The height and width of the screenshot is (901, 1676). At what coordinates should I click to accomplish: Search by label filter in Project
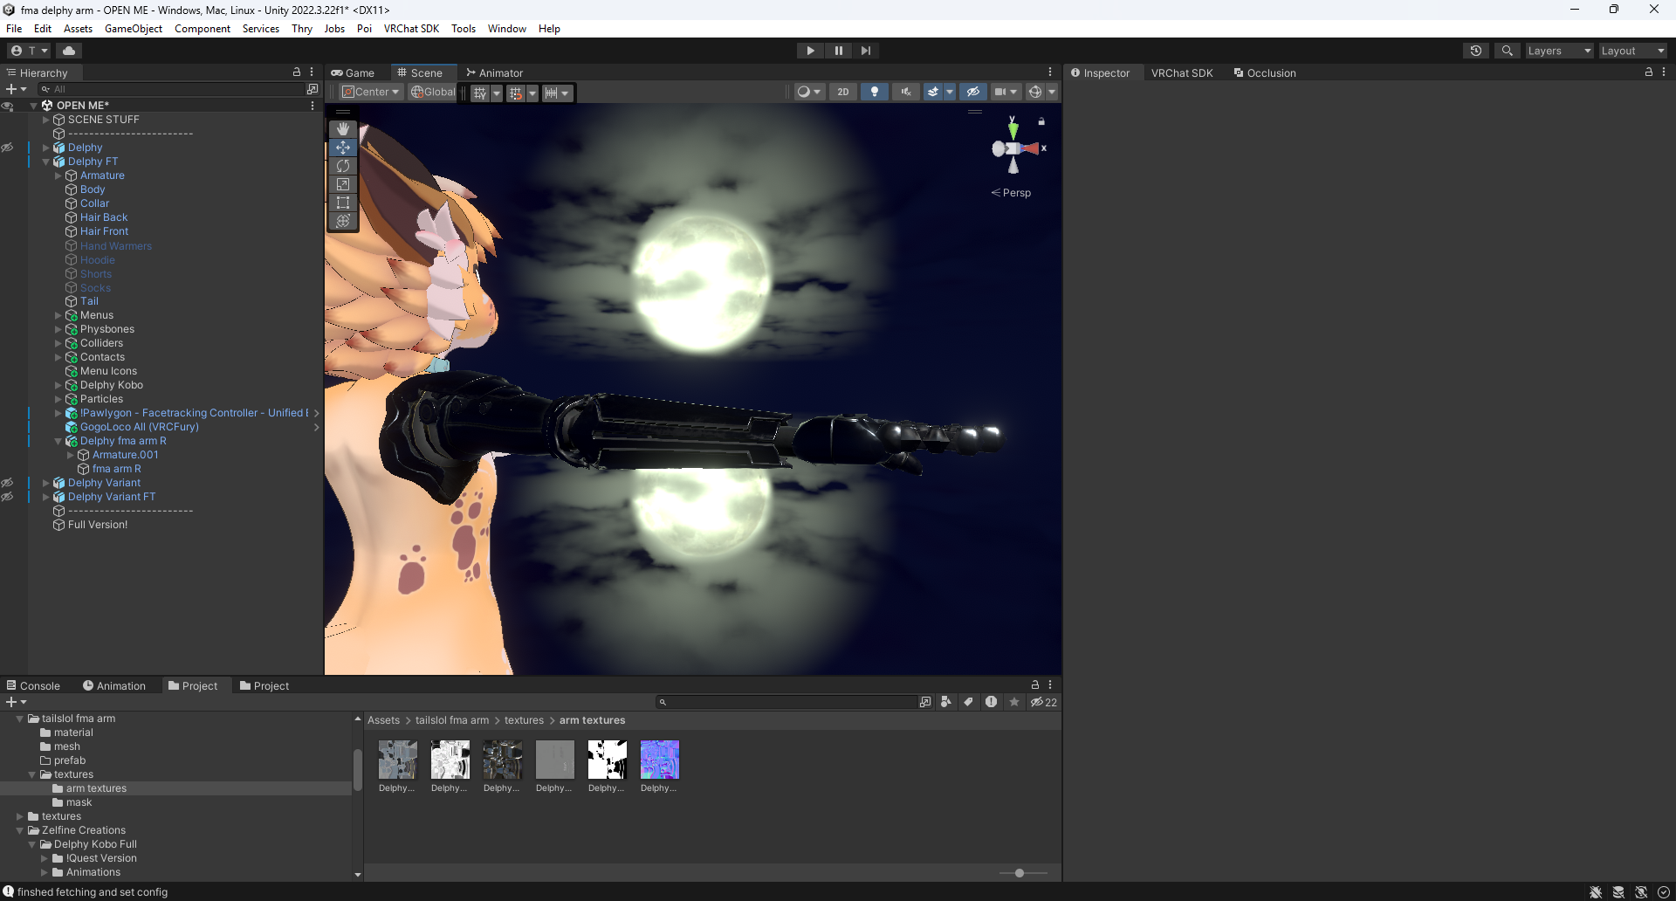[969, 702]
